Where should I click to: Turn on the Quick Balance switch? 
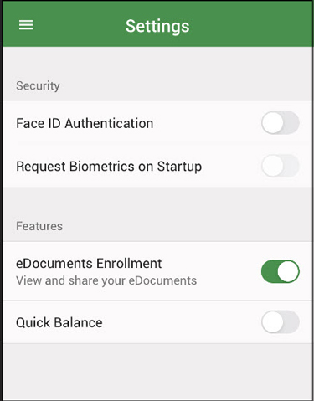(x=281, y=321)
